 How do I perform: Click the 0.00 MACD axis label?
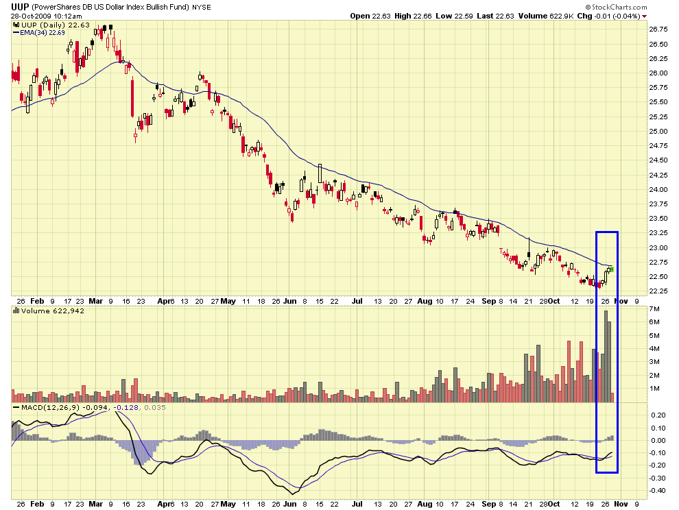click(x=658, y=440)
